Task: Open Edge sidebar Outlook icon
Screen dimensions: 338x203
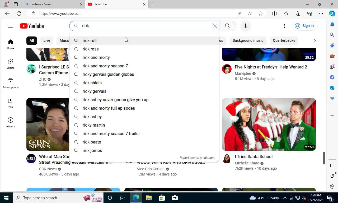Action: pyautogui.click(x=332, y=87)
